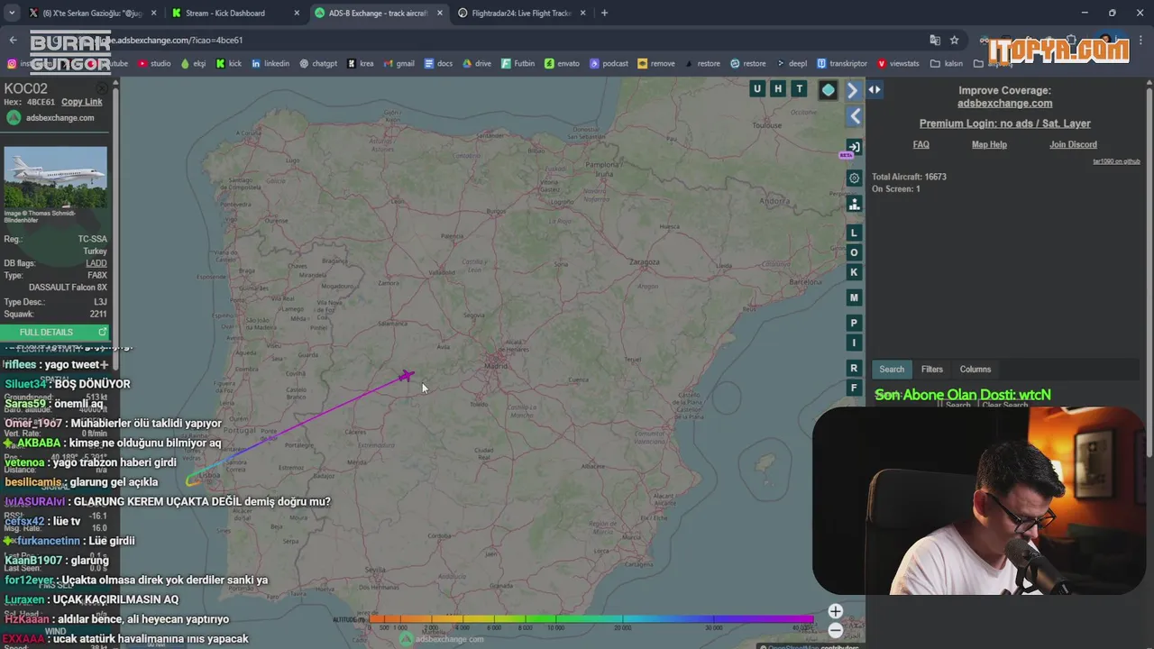Open the drive bookmark
This screenshot has height=649, width=1154.
(477, 64)
